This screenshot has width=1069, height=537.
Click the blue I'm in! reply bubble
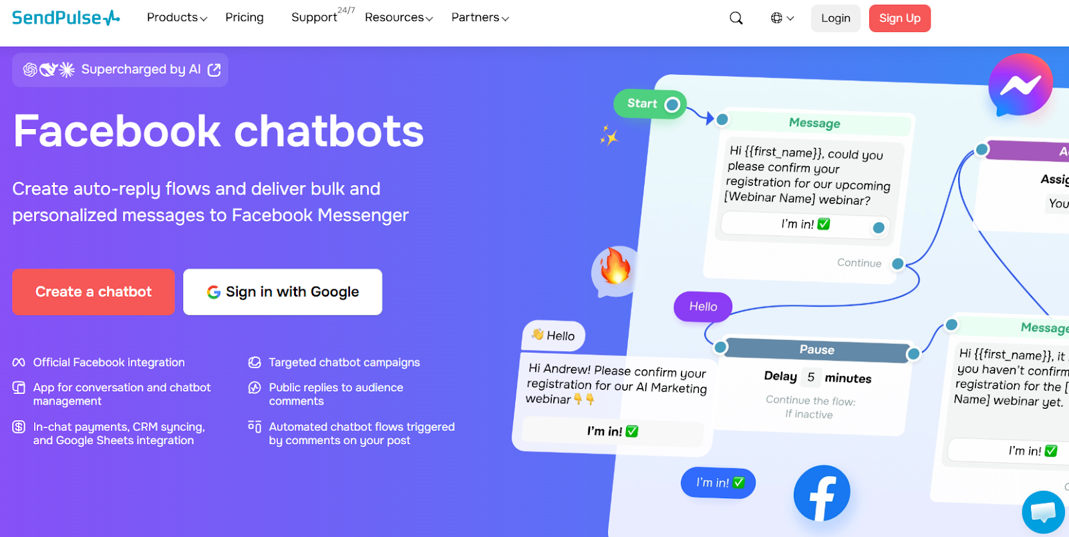[x=718, y=482]
